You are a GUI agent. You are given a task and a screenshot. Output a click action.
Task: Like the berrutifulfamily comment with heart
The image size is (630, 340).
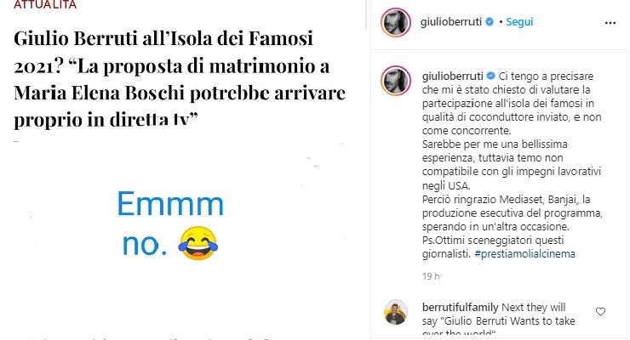click(x=600, y=312)
